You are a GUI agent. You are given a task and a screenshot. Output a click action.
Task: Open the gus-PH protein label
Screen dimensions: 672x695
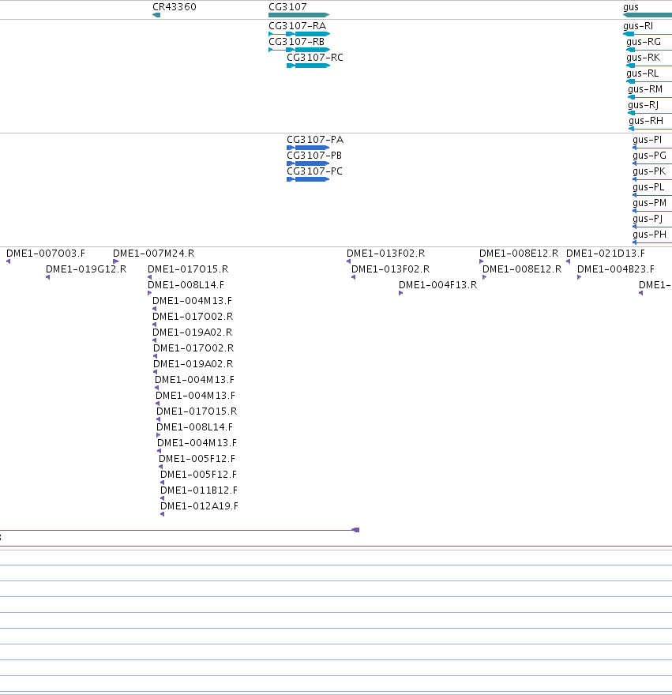pos(649,235)
